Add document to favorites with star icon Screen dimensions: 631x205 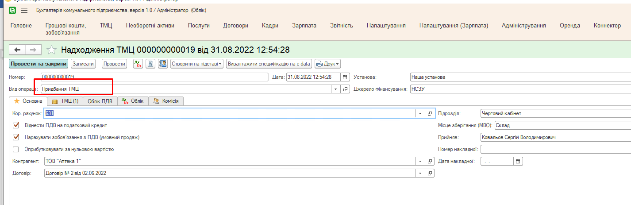tap(52, 50)
